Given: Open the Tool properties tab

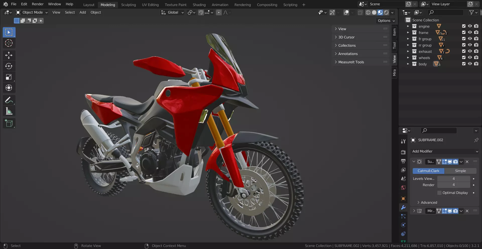Looking at the screenshot, I should (x=403, y=141).
